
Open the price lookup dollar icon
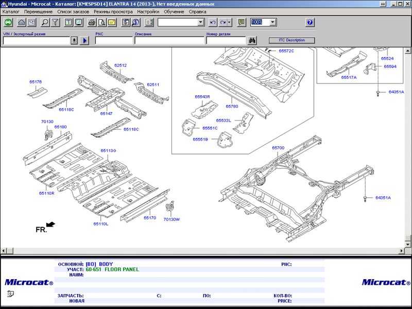(136, 22)
